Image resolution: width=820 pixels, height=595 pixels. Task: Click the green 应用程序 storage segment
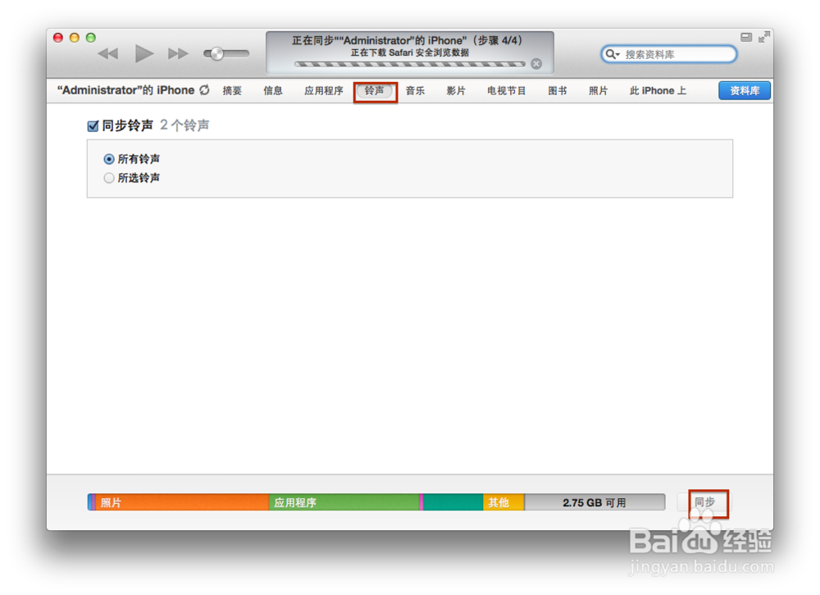coord(344,502)
